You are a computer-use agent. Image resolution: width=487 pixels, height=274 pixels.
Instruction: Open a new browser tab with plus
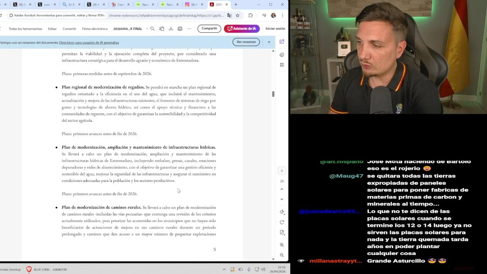pos(236,5)
